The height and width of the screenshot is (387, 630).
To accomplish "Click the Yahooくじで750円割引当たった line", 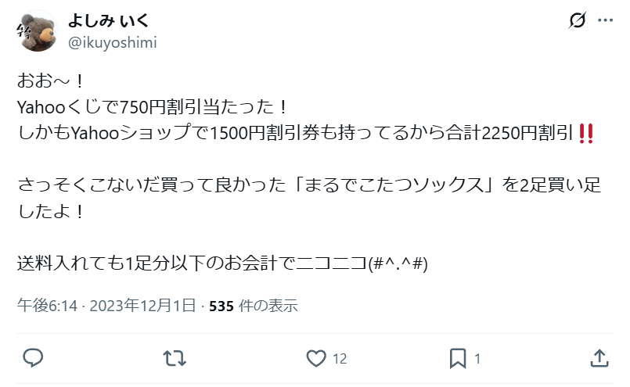I will pyautogui.click(x=153, y=107).
